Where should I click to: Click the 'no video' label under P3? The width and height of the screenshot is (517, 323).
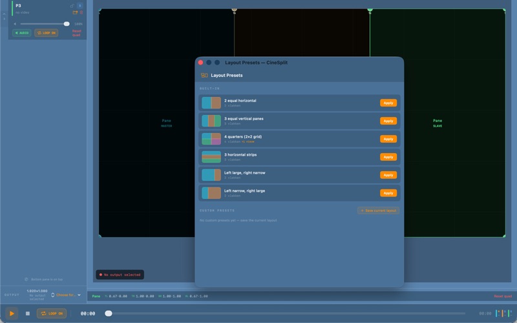tap(23, 12)
